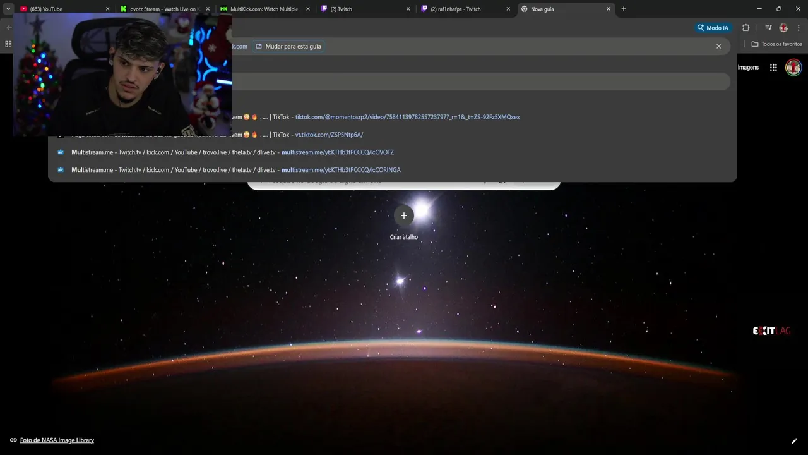
Task: Open the Google apps grid
Action: [773, 68]
